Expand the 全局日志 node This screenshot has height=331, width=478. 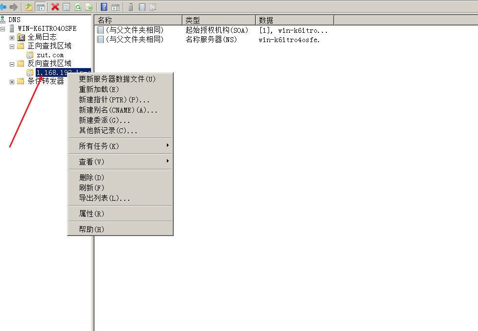(12, 38)
